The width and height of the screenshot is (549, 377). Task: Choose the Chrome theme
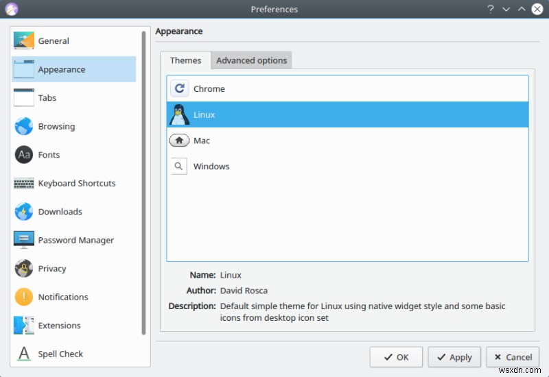coord(209,89)
